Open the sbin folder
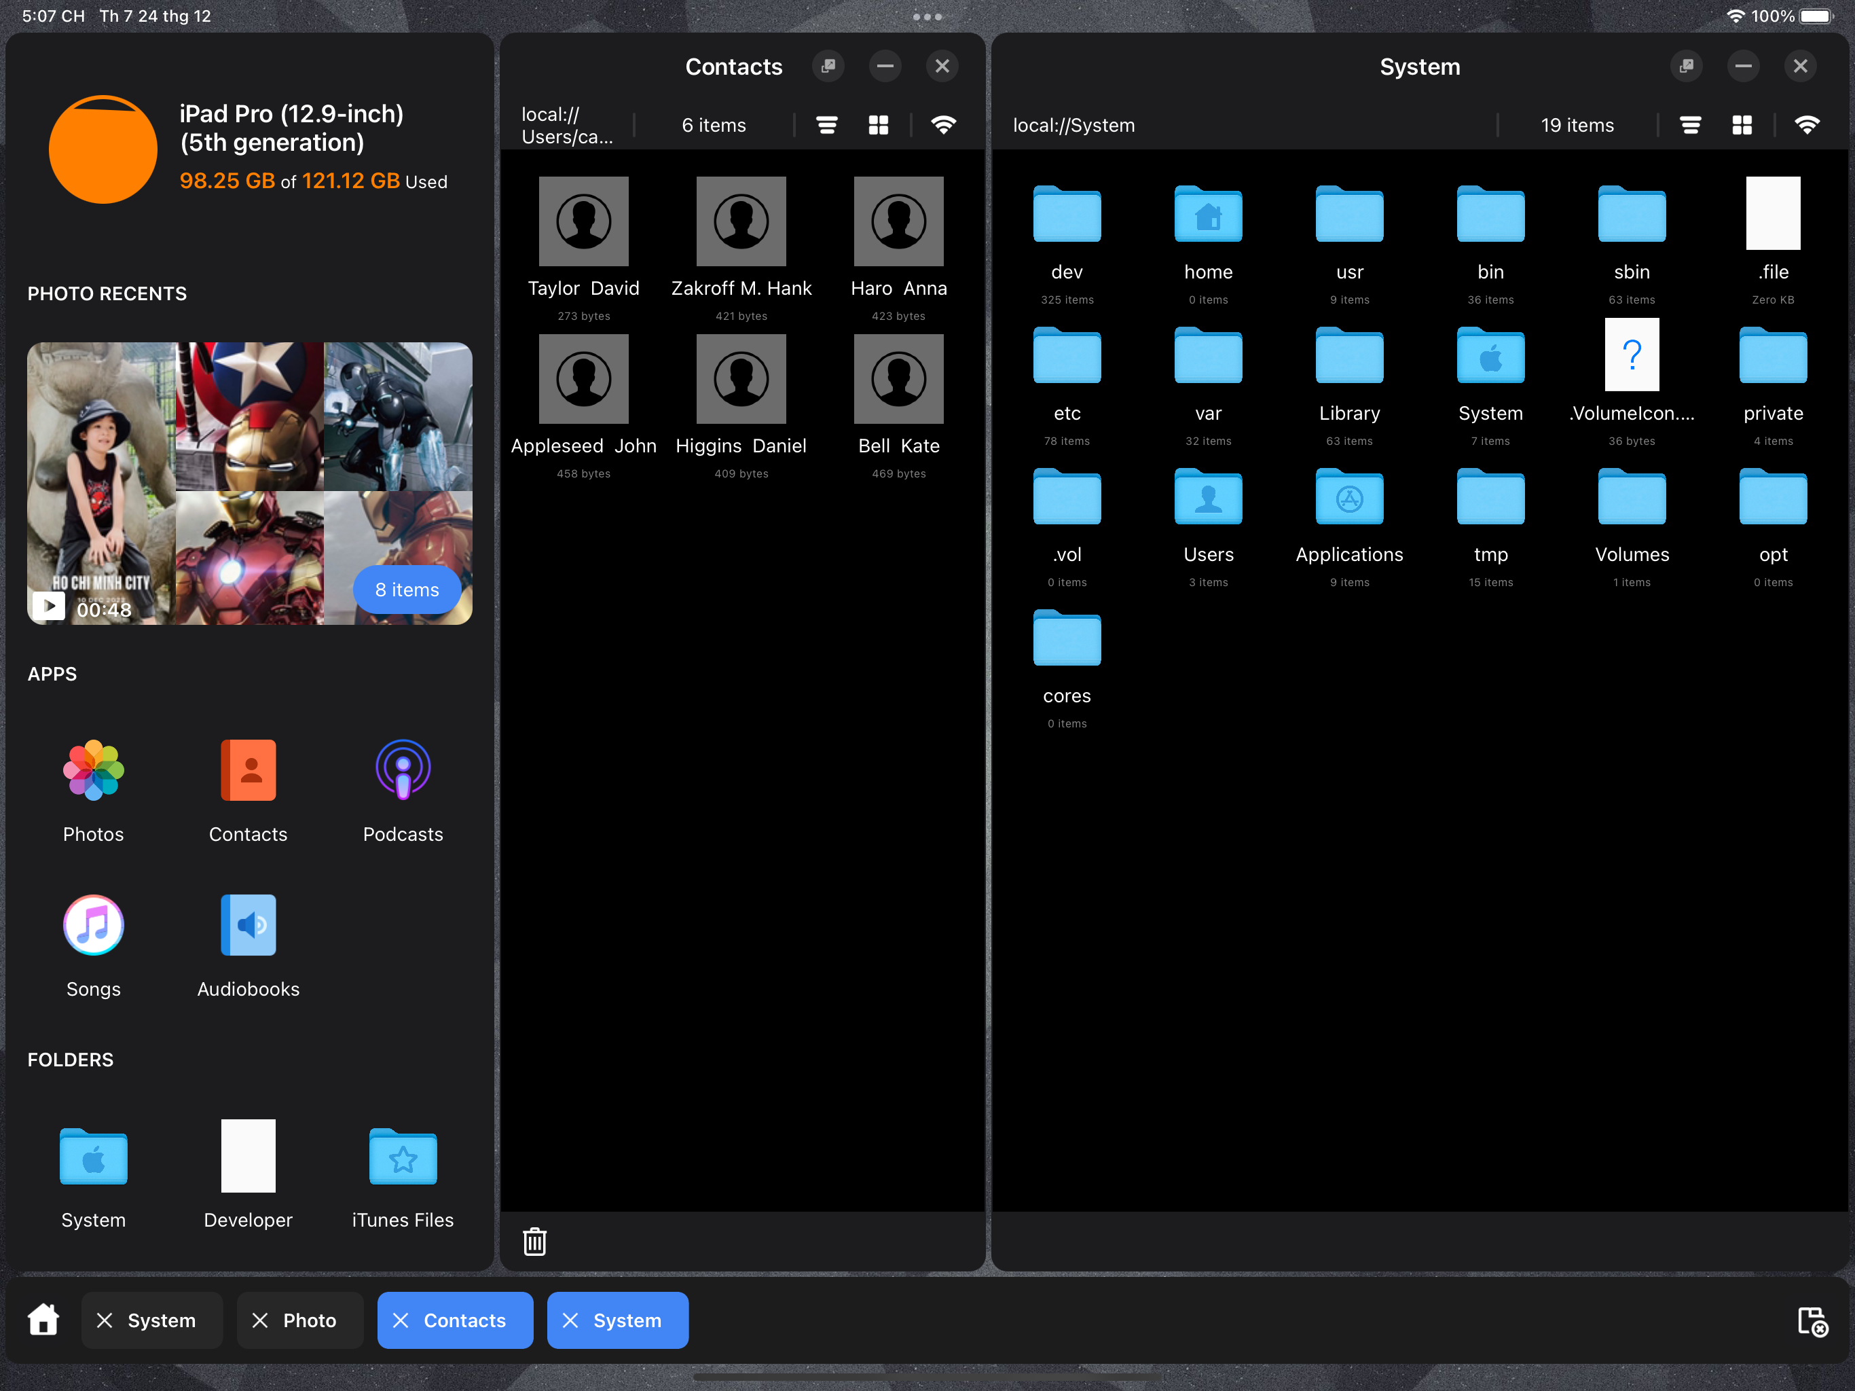 (x=1631, y=214)
